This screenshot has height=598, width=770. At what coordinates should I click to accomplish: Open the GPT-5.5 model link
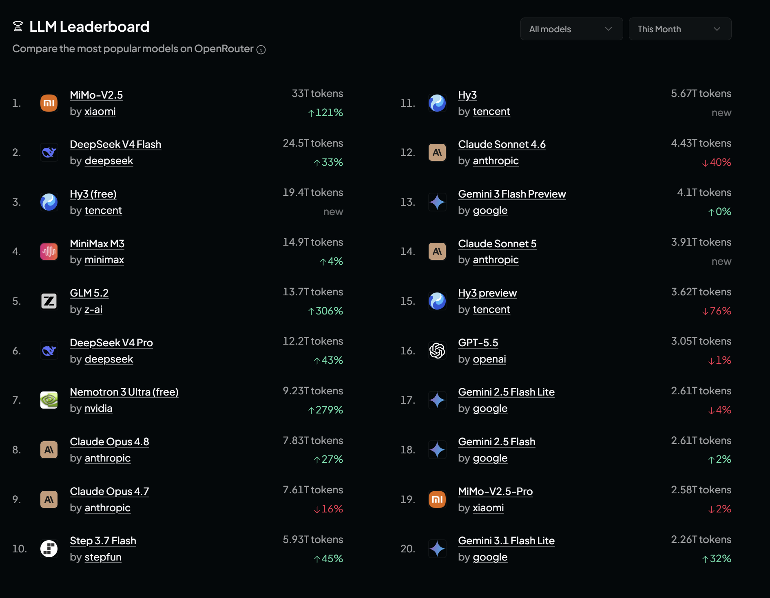coord(478,343)
